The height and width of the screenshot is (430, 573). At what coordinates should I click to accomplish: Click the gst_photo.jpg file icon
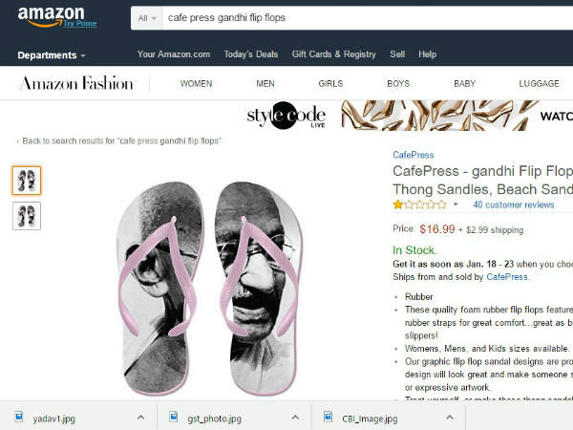174,417
